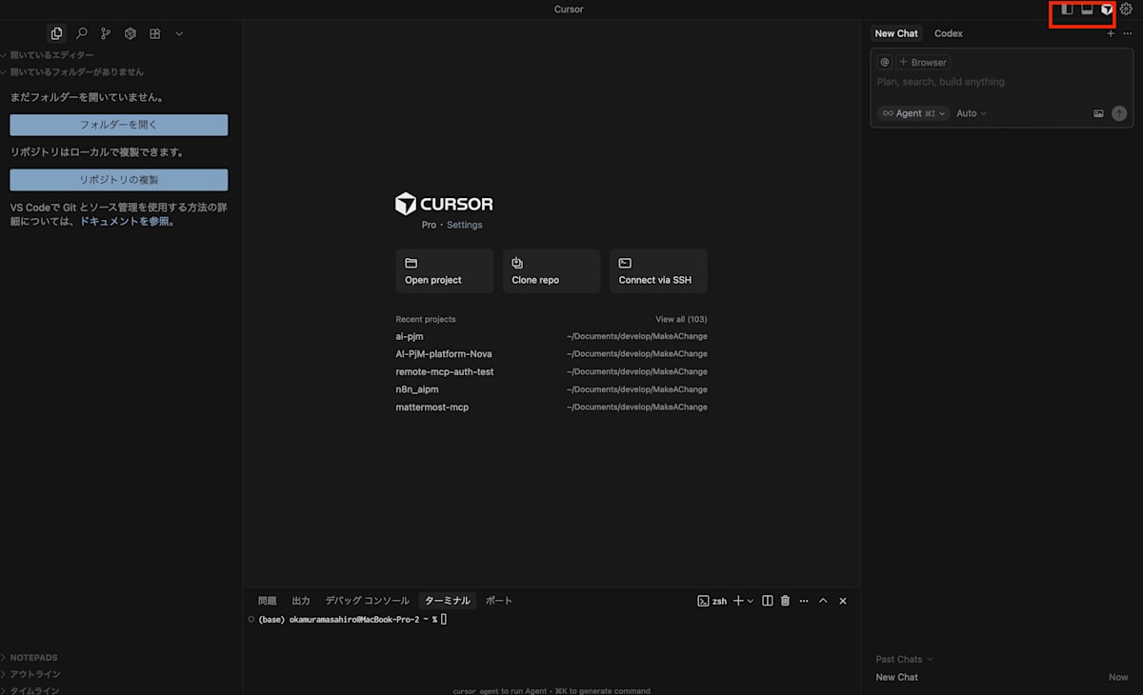Click the Open project card

coord(445,270)
